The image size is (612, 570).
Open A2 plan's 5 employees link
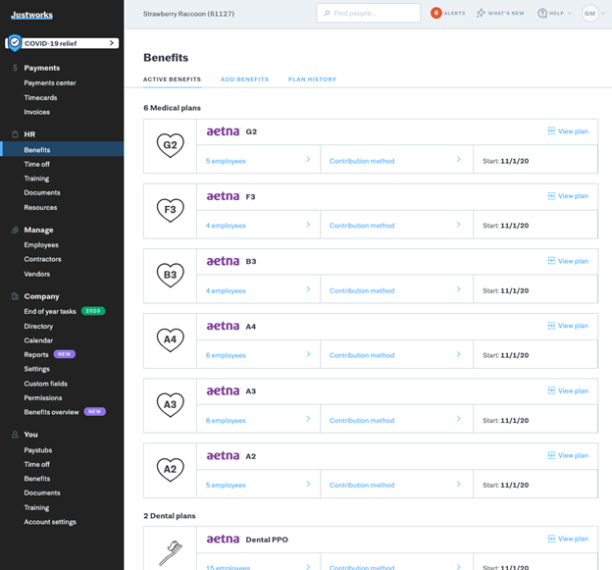[x=226, y=485]
